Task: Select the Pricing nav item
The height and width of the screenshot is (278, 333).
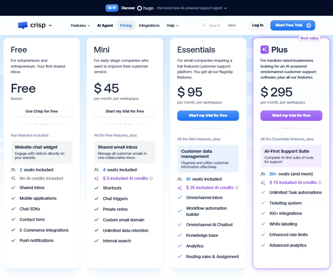Action: click(126, 25)
